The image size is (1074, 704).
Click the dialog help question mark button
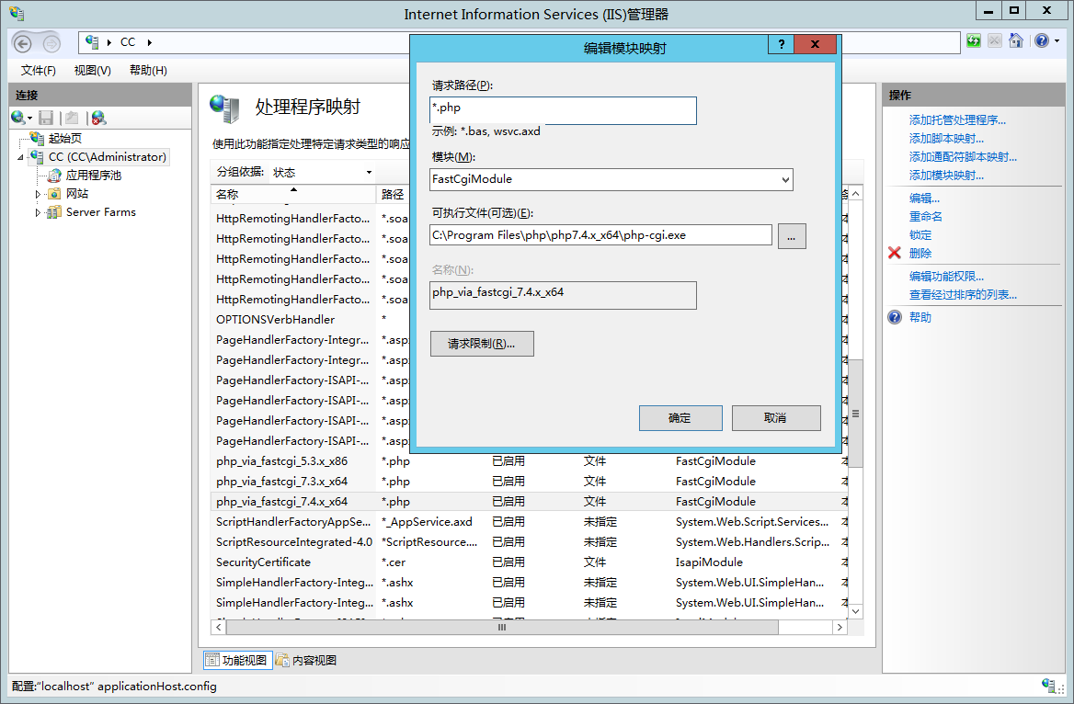coord(781,44)
